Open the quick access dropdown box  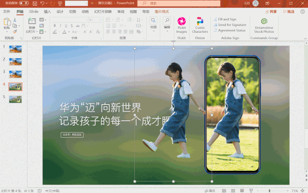77,3
